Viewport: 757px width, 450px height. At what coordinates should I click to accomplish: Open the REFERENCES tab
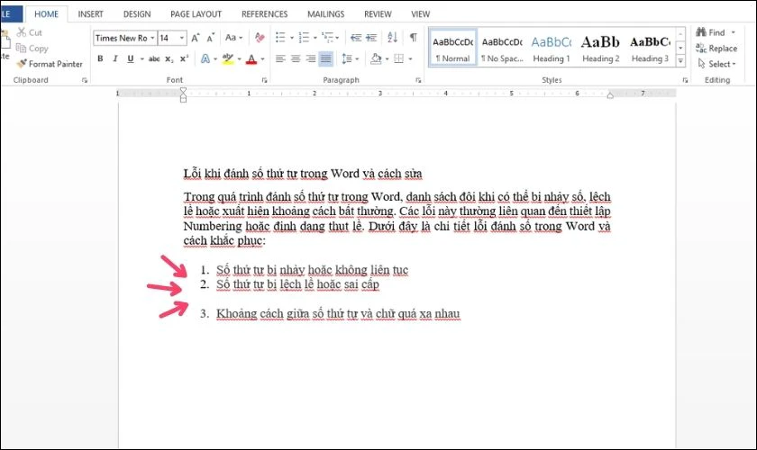click(x=265, y=14)
